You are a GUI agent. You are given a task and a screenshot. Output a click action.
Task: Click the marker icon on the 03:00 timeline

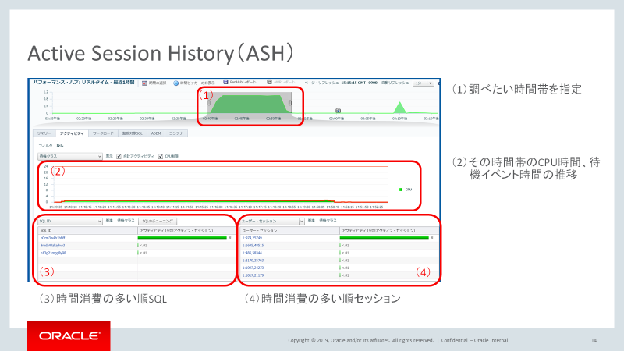tap(338, 111)
